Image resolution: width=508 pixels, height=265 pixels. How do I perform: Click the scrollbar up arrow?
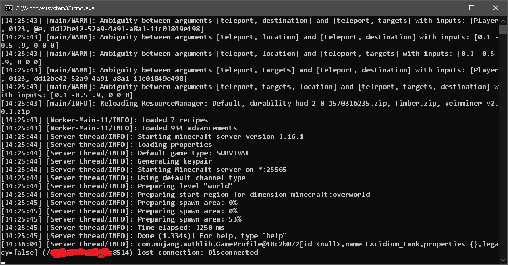[x=503, y=20]
